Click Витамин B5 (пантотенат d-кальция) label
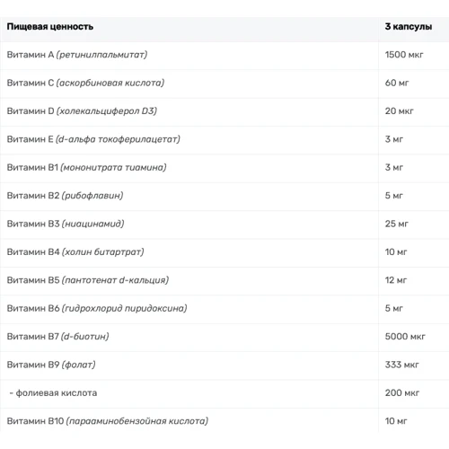The height and width of the screenshot is (449, 449). pyautogui.click(x=88, y=280)
